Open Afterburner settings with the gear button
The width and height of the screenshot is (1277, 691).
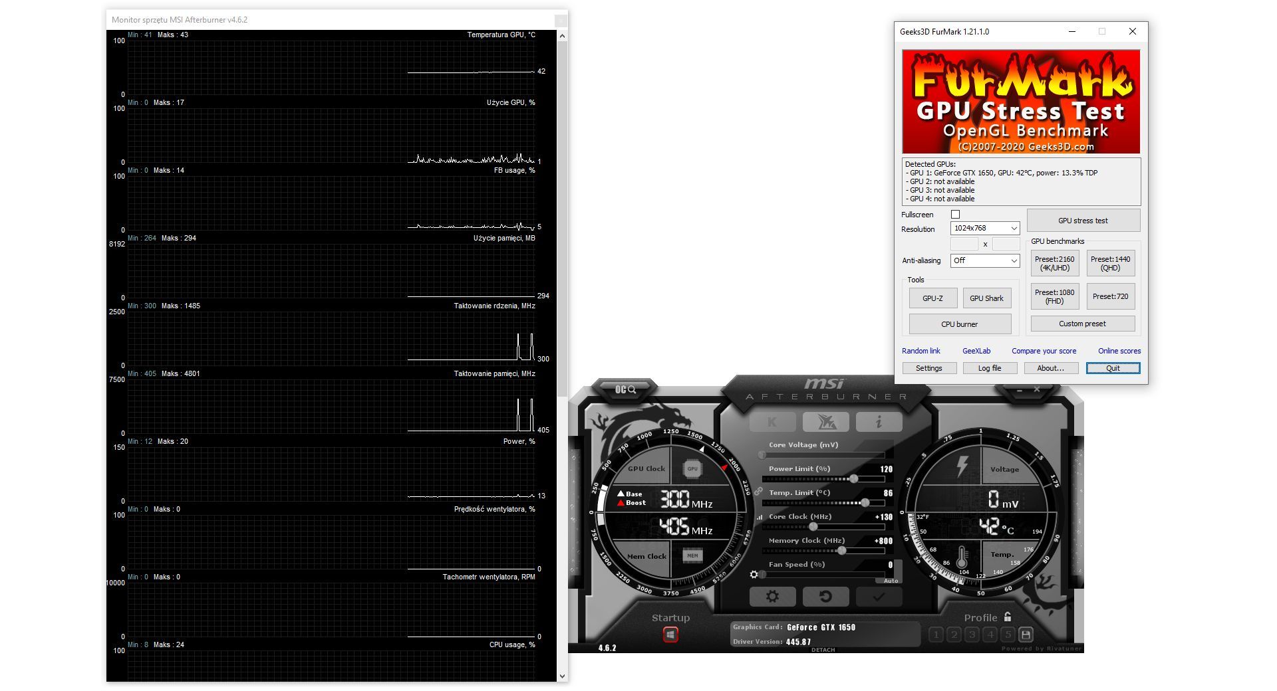772,597
